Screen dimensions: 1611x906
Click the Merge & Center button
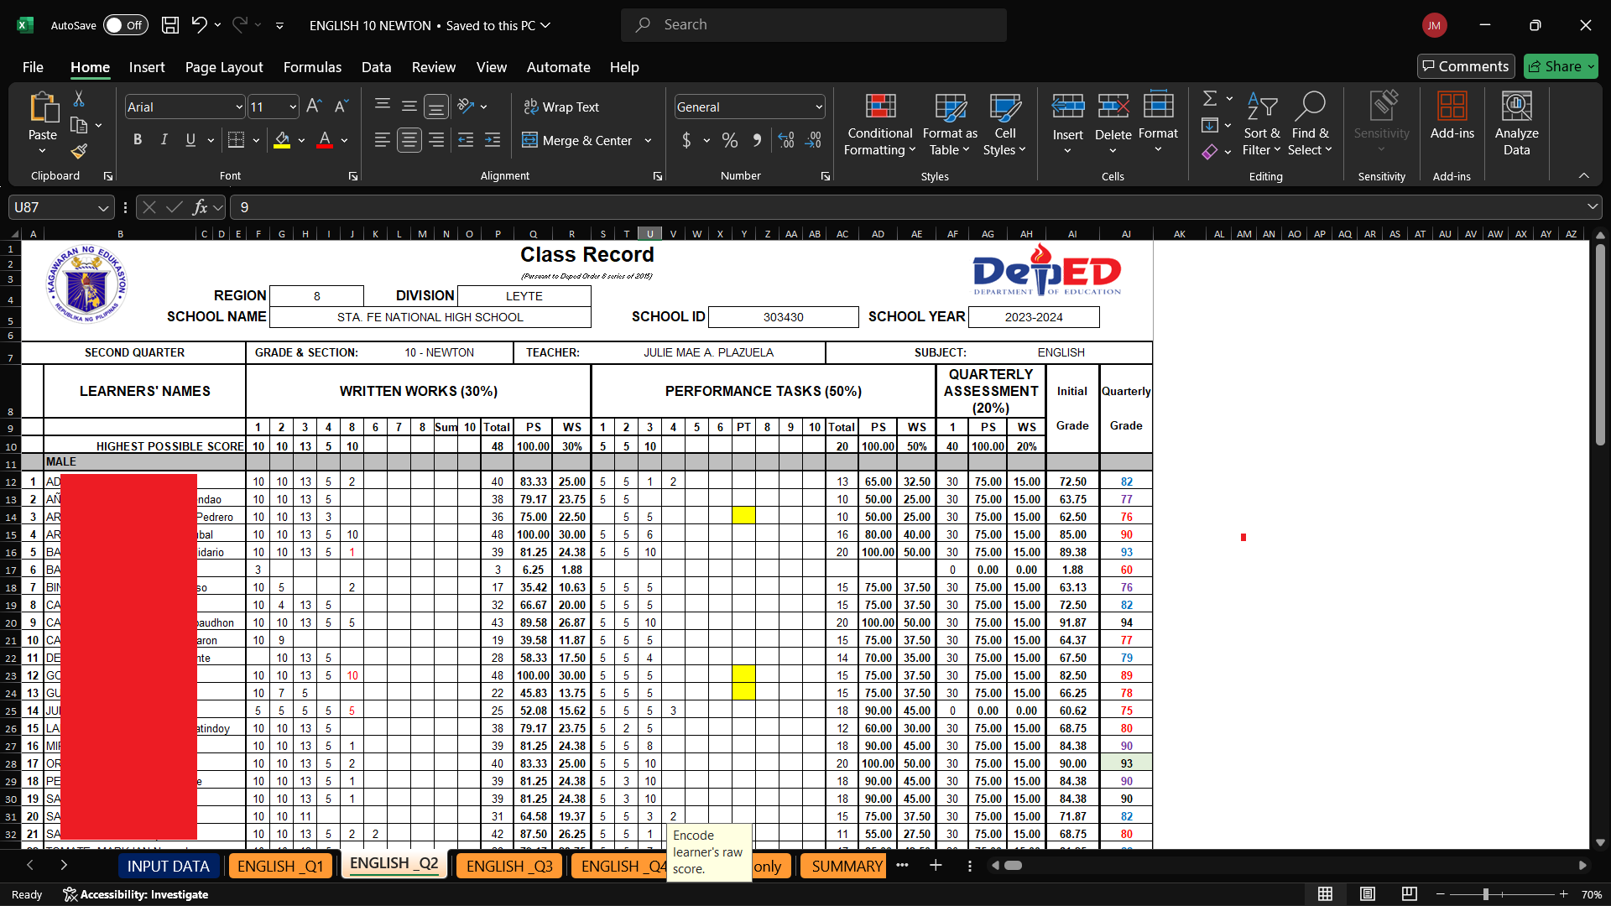(577, 140)
